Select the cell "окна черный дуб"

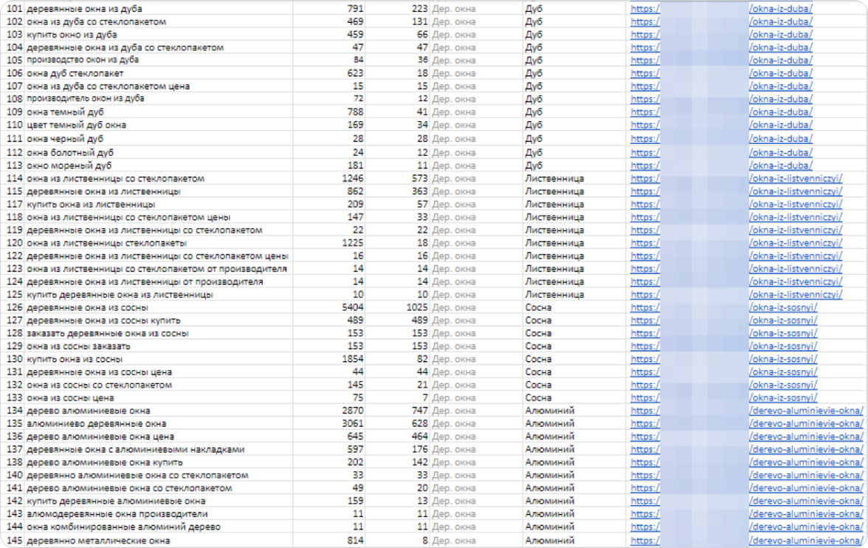point(65,139)
